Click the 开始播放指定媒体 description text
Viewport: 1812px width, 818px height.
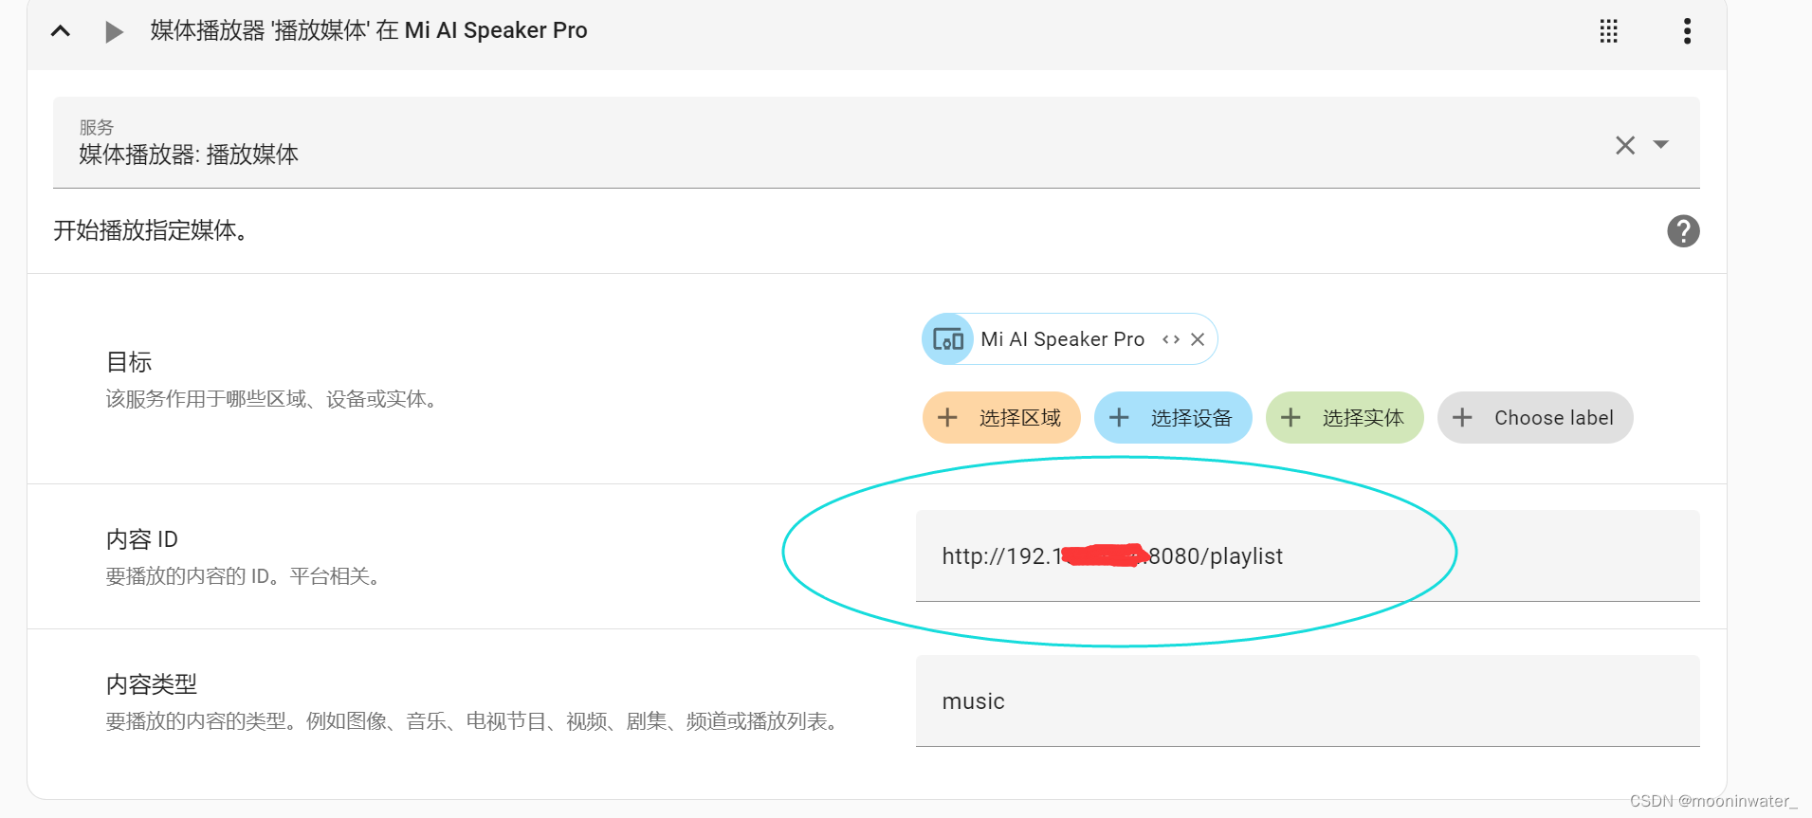(153, 230)
